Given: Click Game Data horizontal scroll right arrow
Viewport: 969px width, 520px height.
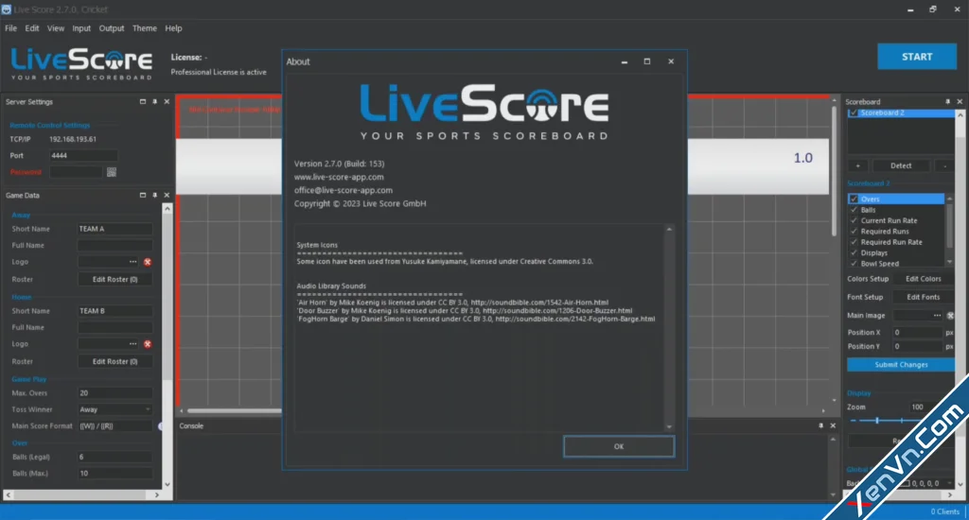Looking at the screenshot, I should pos(156,494).
